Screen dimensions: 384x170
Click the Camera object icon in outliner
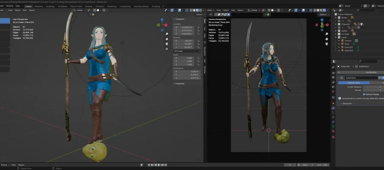343,41
